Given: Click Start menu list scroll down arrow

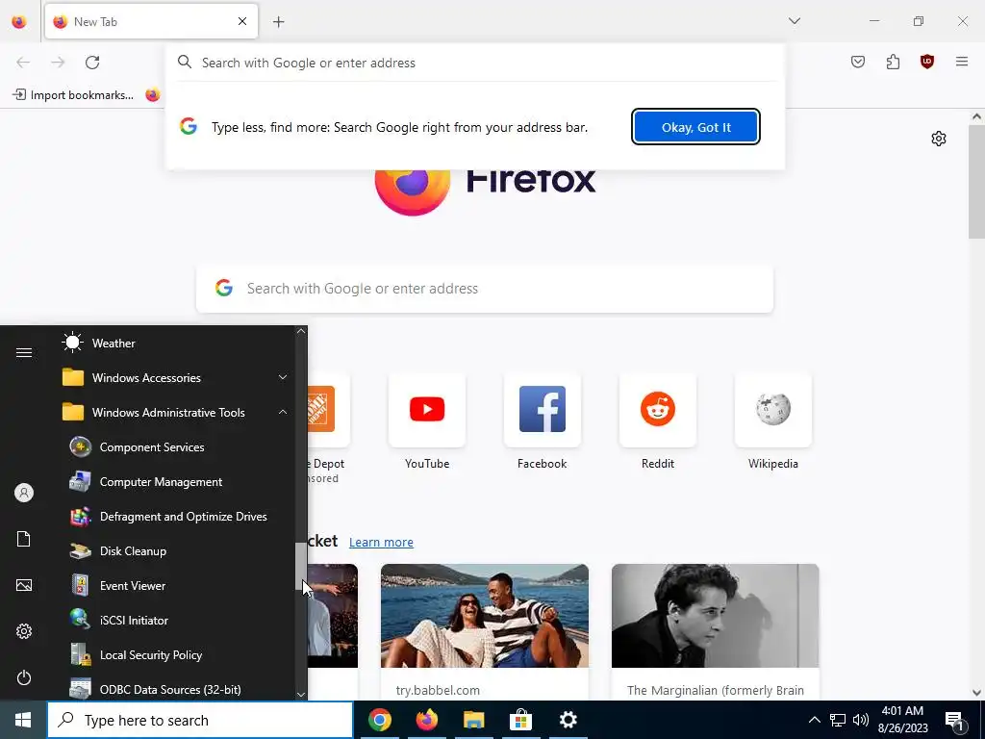Looking at the screenshot, I should (301, 695).
